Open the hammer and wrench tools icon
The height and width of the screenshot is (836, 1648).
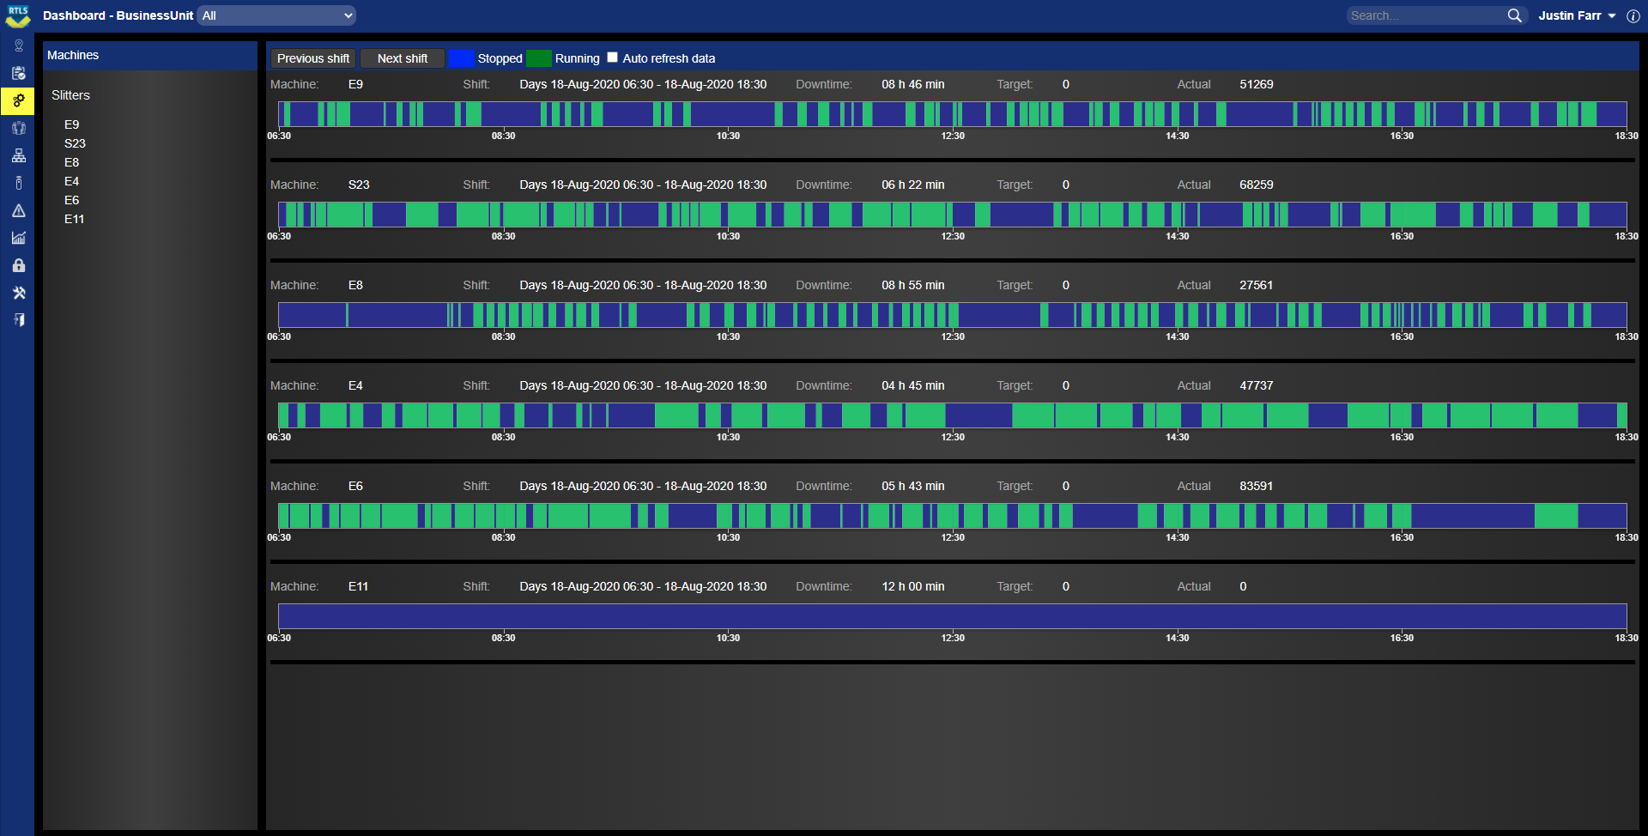pyautogui.click(x=18, y=293)
